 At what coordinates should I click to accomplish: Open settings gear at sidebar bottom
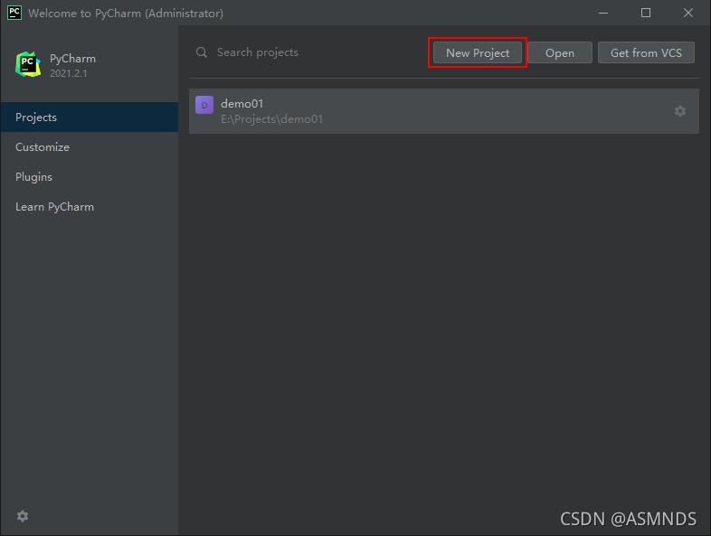pos(23,516)
